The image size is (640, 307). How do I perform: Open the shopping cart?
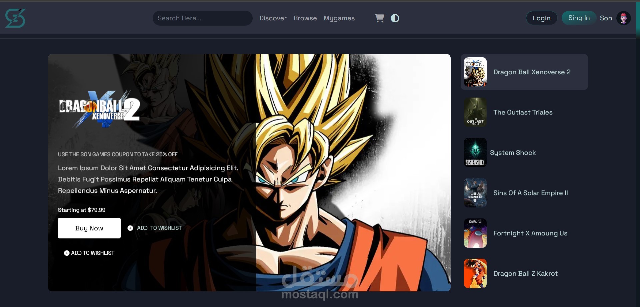[379, 18]
